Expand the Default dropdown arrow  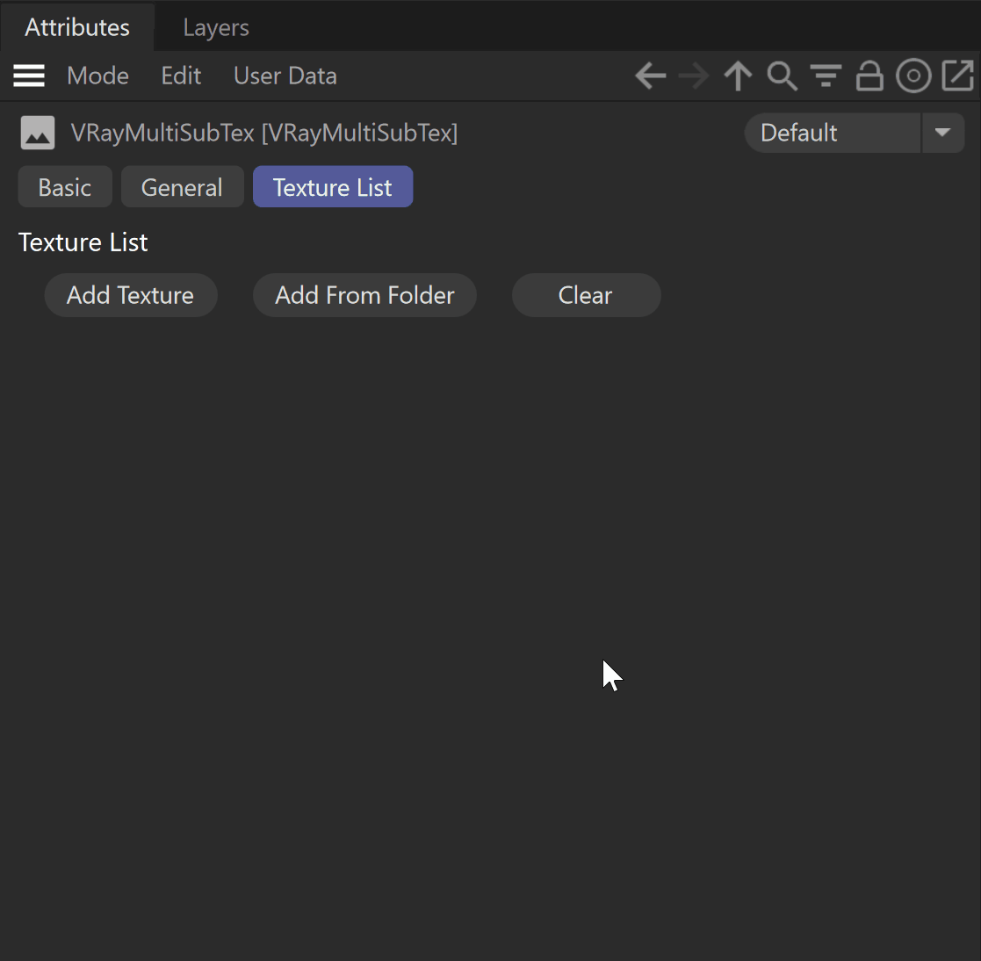pyautogui.click(x=943, y=133)
